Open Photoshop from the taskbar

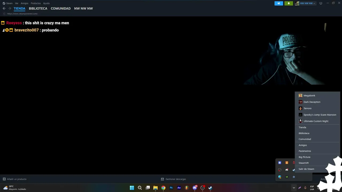tap(171, 188)
